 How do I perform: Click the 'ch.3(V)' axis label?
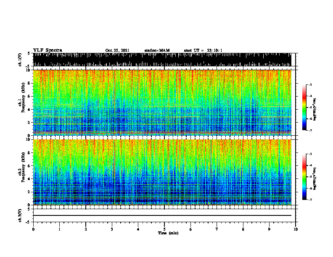pos(20,215)
